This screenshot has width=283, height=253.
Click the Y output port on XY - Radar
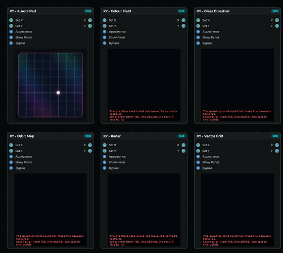pyautogui.click(x=183, y=151)
